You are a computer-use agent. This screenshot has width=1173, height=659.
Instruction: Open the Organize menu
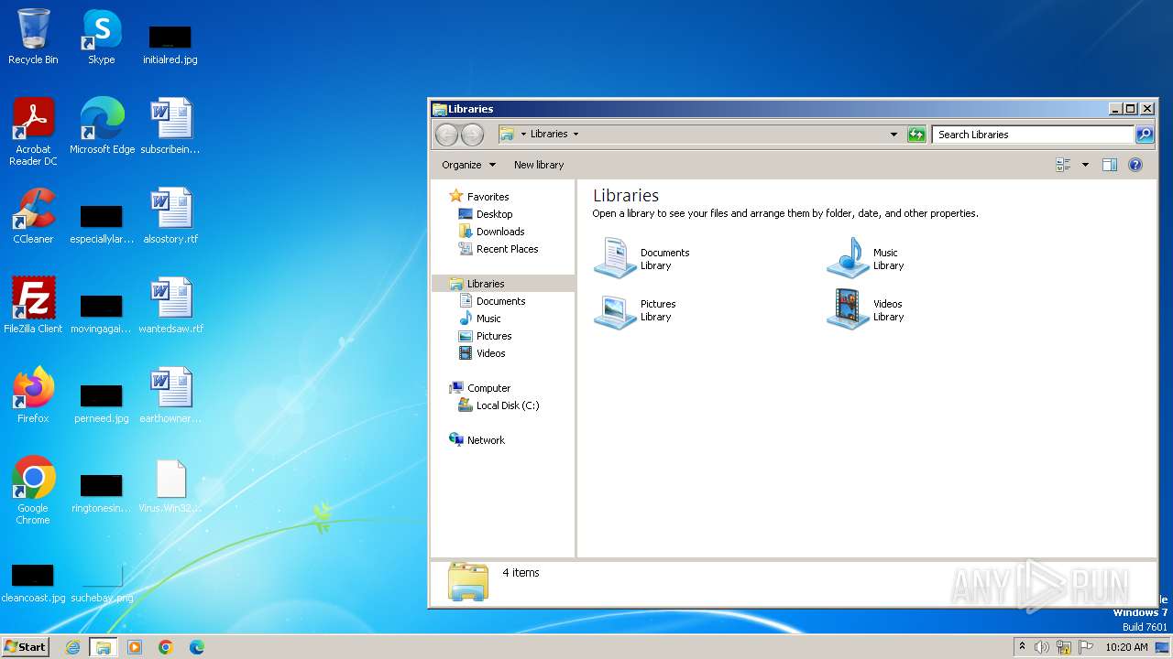tap(468, 165)
